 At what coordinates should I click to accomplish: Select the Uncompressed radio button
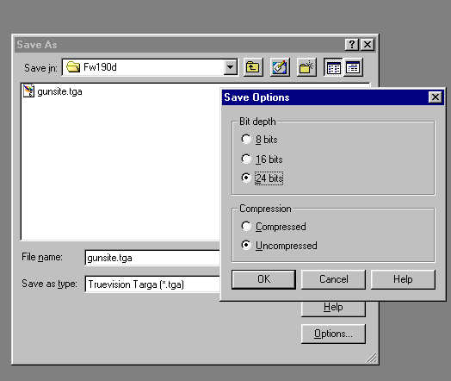pos(246,245)
